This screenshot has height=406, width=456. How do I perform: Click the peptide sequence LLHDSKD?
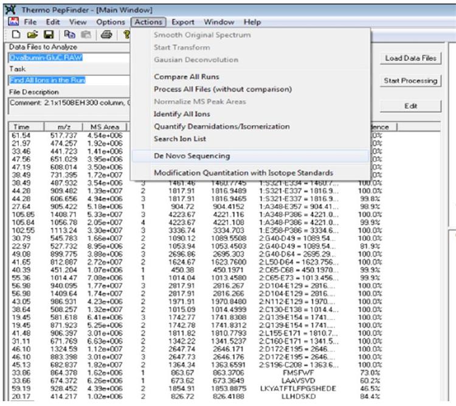point(299,396)
